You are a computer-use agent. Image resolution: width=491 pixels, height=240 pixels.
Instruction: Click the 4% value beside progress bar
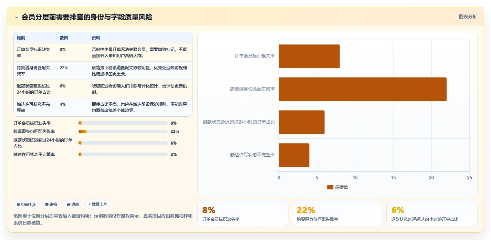pyautogui.click(x=174, y=155)
